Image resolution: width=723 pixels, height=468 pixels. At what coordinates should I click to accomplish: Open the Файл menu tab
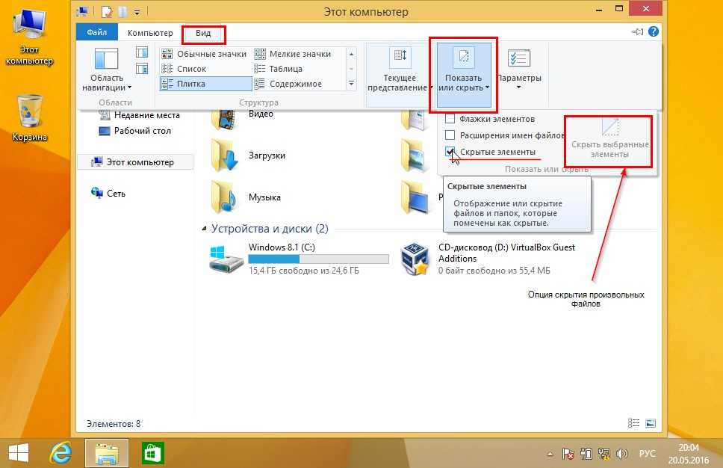click(96, 33)
